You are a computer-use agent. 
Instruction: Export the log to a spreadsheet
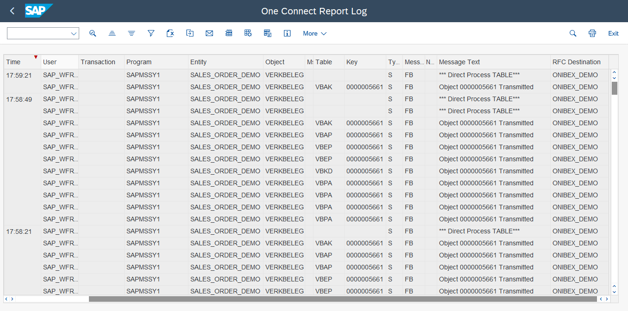pyautogui.click(x=170, y=33)
